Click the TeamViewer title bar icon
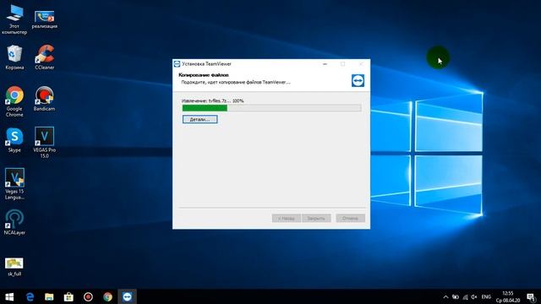 coord(177,64)
